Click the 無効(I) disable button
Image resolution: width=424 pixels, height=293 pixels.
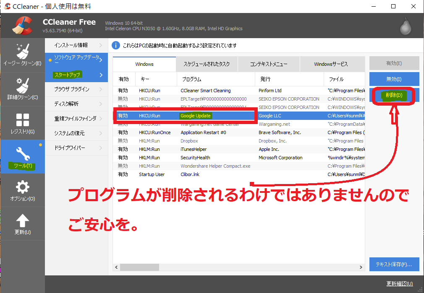tap(394, 79)
